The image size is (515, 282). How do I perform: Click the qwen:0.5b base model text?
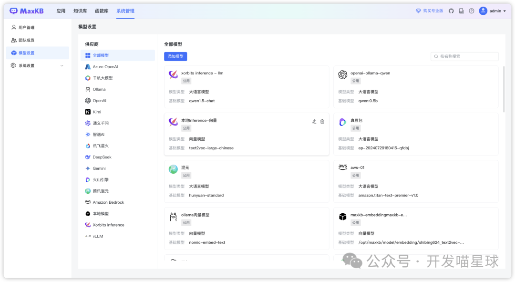368,101
